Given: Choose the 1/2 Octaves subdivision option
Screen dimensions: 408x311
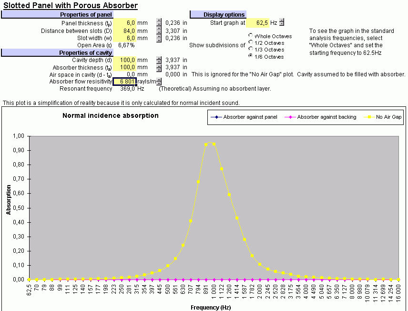Looking at the screenshot, I should pos(251,42).
